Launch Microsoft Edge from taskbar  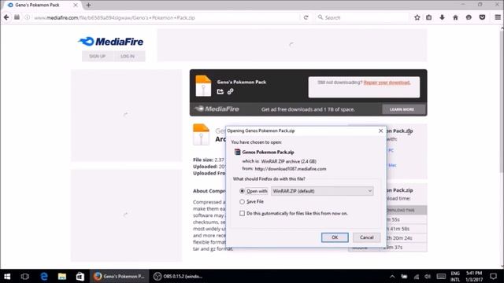pos(44,276)
